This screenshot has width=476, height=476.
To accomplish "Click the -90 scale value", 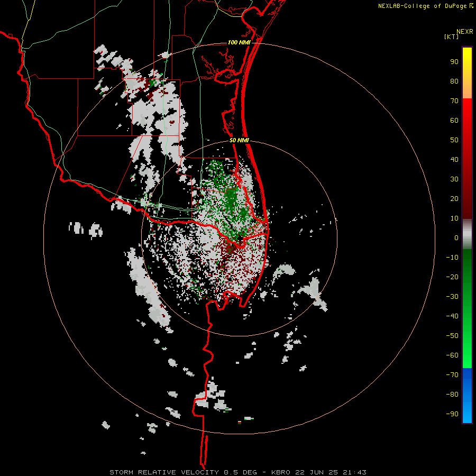I will pyautogui.click(x=452, y=414).
